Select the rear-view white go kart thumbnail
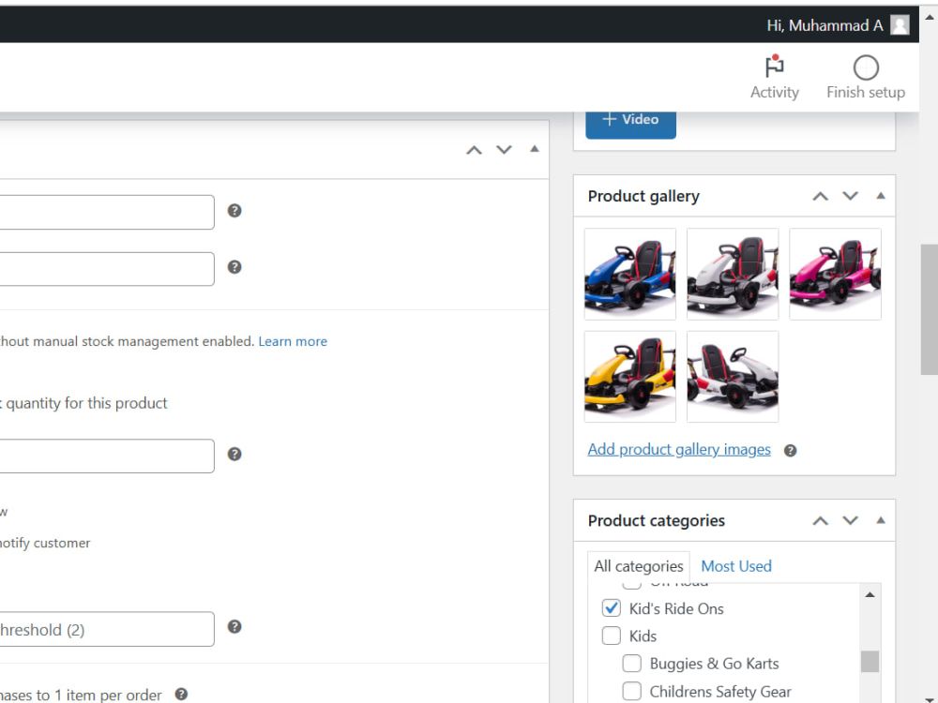 point(733,377)
